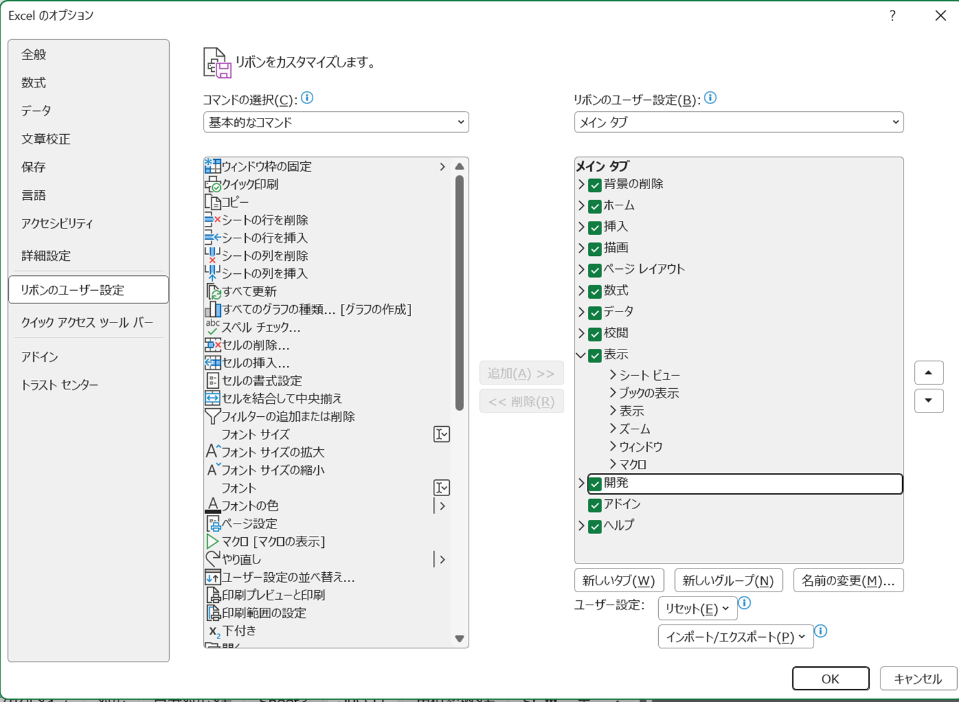
Task: Click the 新しいタブ button
Action: tap(618, 581)
